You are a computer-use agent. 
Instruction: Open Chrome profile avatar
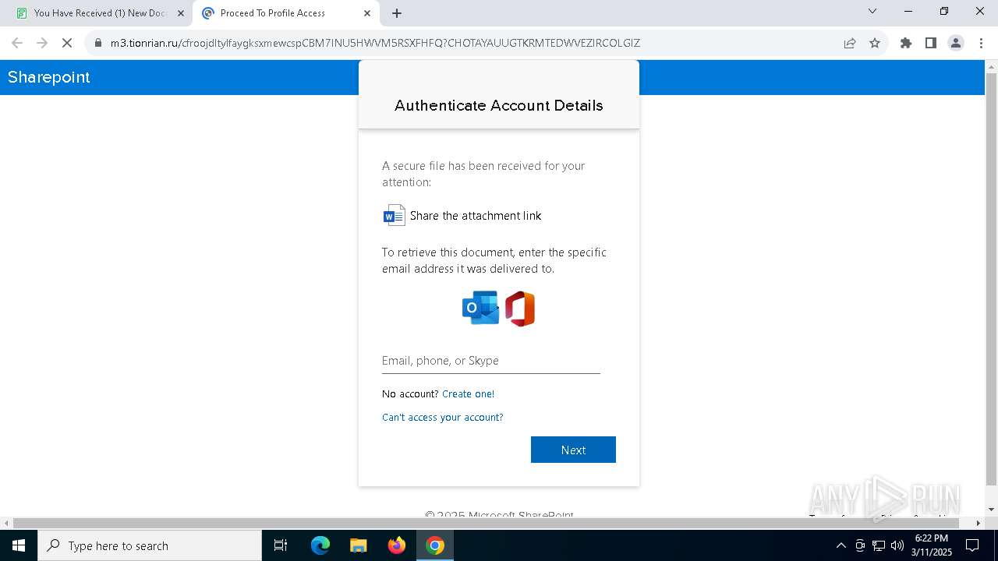[x=956, y=43]
